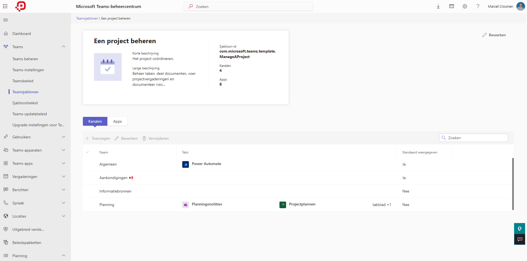Click the Beleidspakketten icon
Viewport: 527px width, 261px height.
pos(6,243)
